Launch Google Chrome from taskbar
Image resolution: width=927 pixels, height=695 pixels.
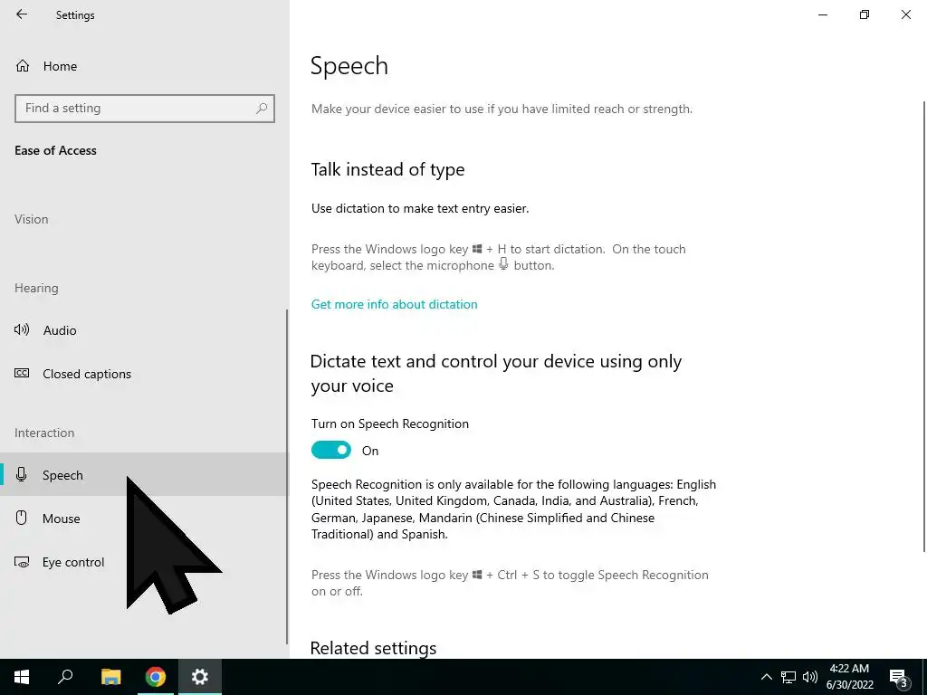point(156,677)
